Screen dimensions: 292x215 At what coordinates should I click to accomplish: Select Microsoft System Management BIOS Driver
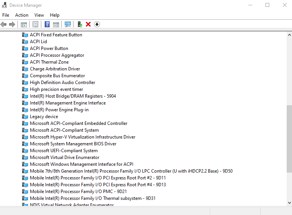coord(73,144)
